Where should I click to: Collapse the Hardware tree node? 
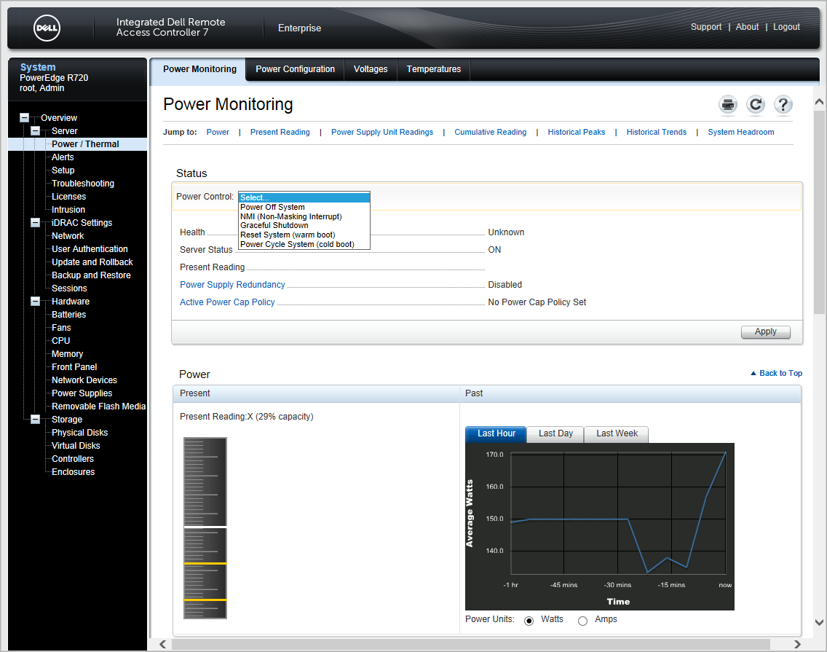pyautogui.click(x=35, y=302)
